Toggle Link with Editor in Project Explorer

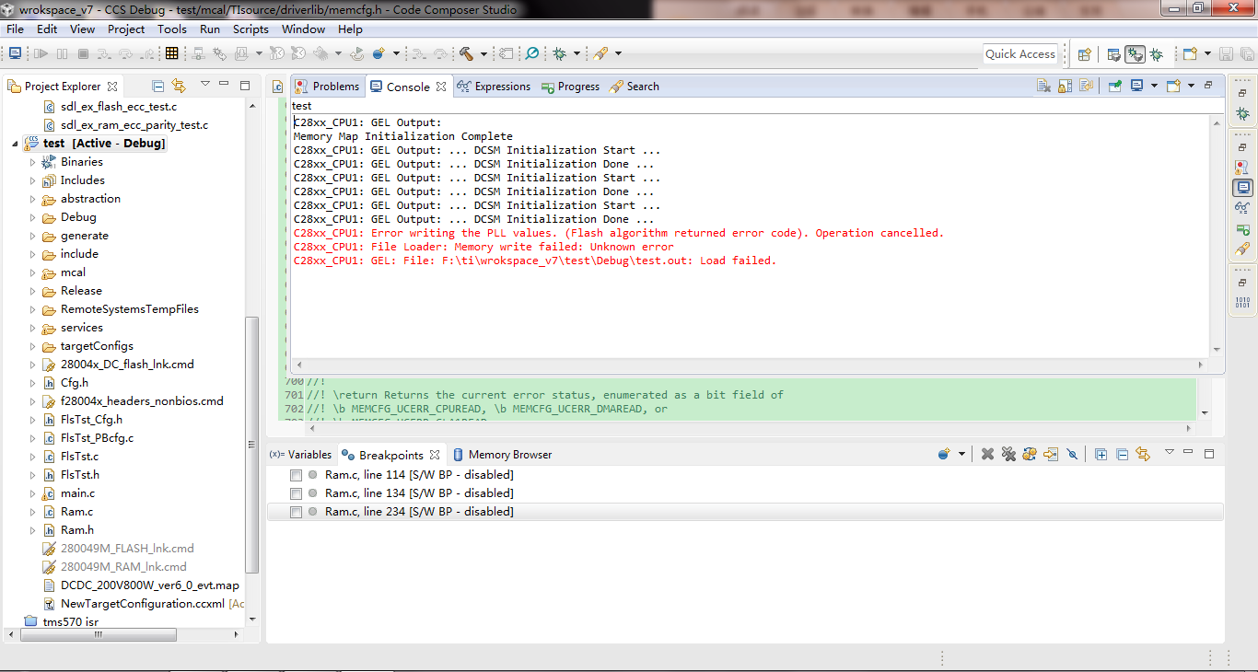point(179,86)
